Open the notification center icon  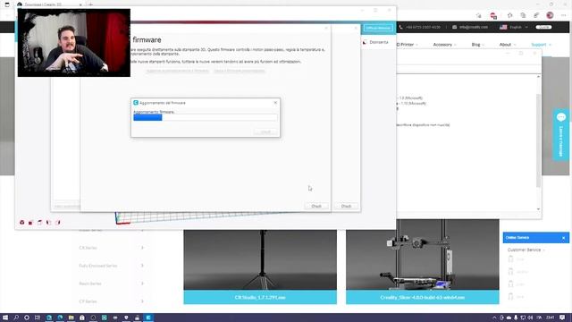point(562,318)
